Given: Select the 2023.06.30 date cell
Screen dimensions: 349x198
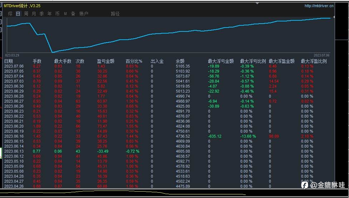Looking at the screenshot, I should click(14, 86).
